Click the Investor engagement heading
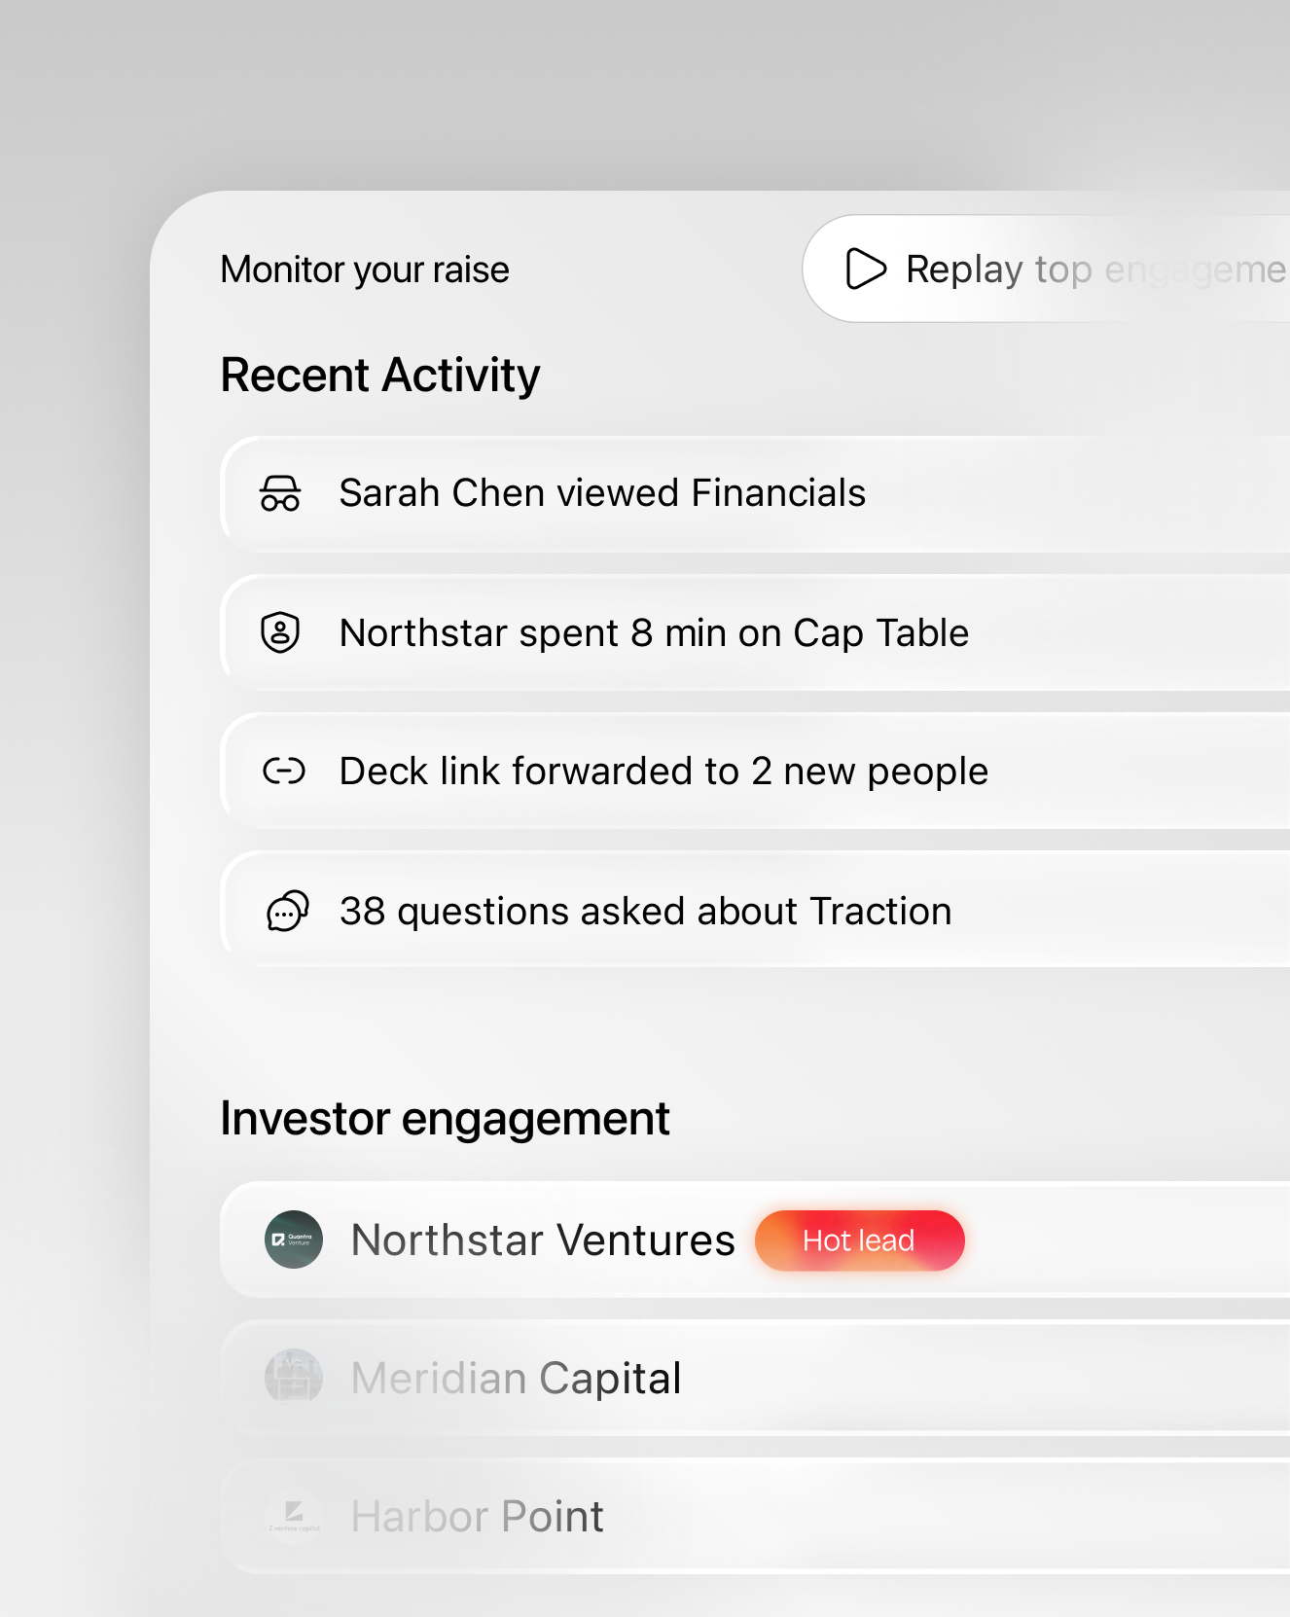This screenshot has height=1617, width=1290. (445, 1119)
